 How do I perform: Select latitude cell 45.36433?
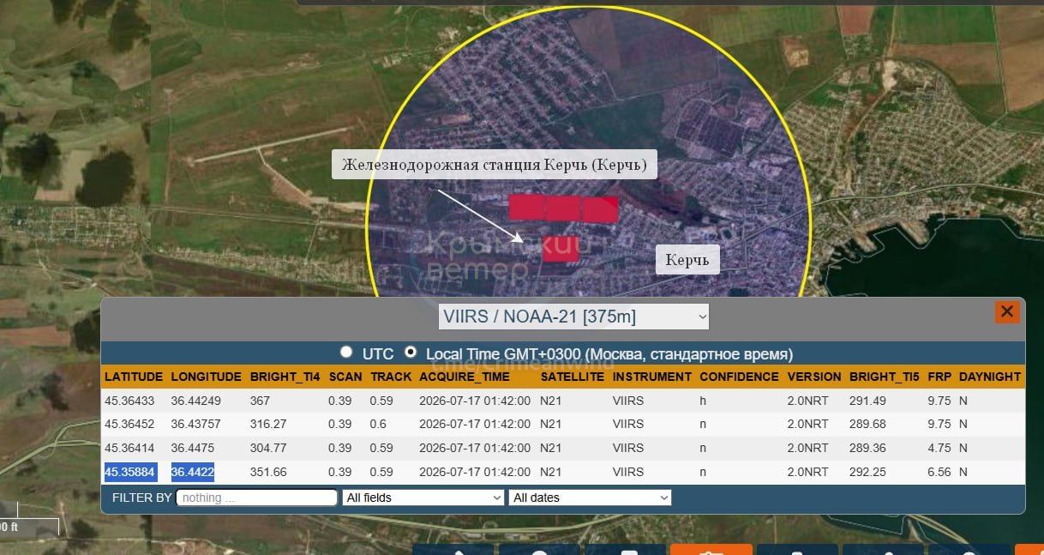pos(129,401)
